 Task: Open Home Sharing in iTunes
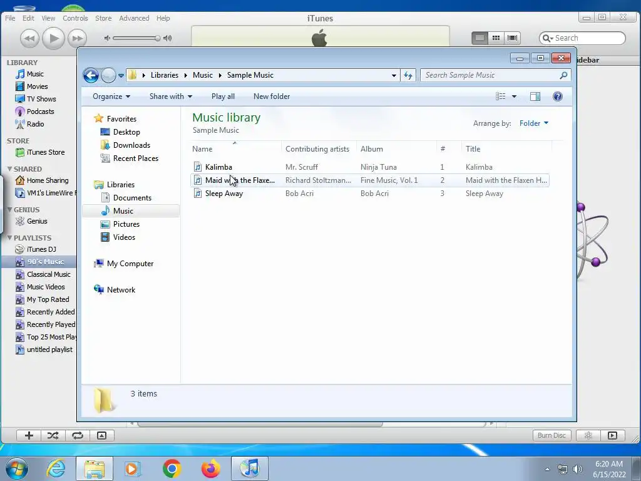pos(48,180)
